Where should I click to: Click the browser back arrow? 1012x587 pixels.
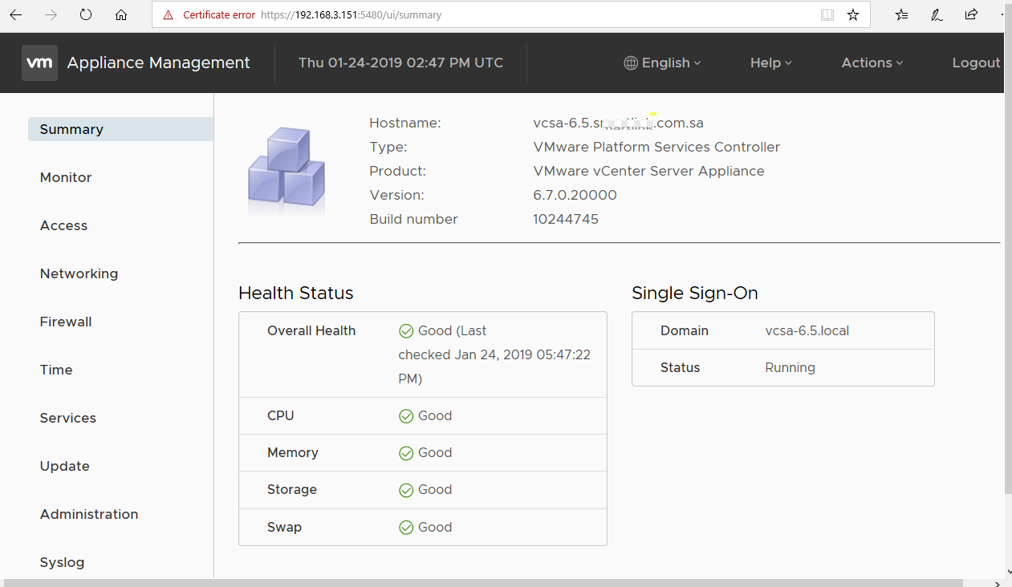(15, 14)
